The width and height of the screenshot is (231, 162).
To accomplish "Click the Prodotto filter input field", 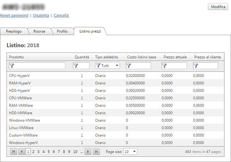I will [x=37, y=66].
